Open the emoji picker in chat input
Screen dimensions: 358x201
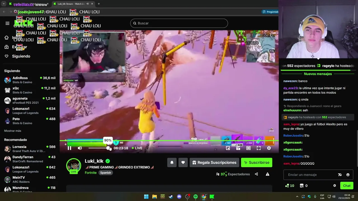[x=348, y=175]
